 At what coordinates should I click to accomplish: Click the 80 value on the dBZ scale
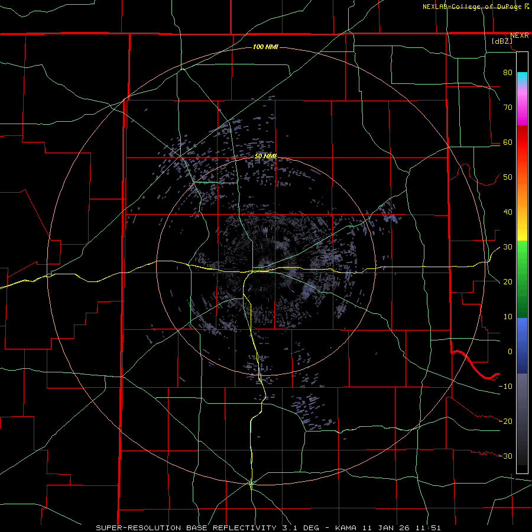(508, 72)
